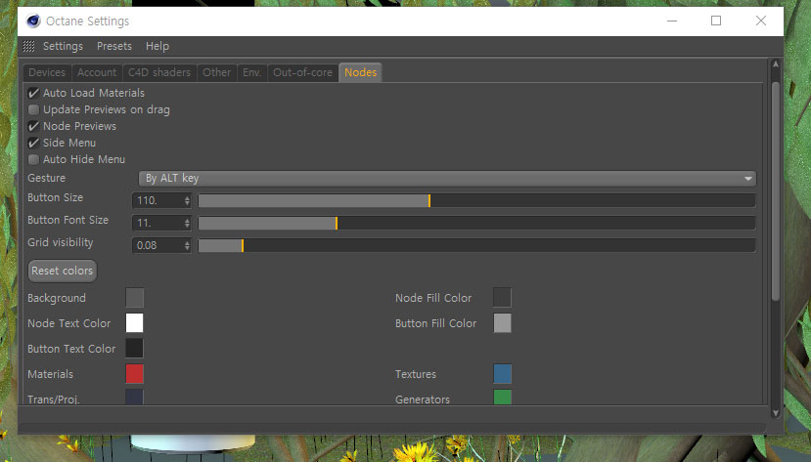Open the Settings menu
Viewport: 811px width, 462px height.
[x=64, y=46]
